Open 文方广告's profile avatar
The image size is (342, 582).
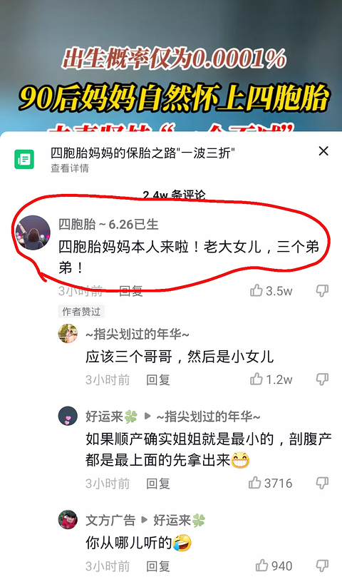click(x=68, y=520)
